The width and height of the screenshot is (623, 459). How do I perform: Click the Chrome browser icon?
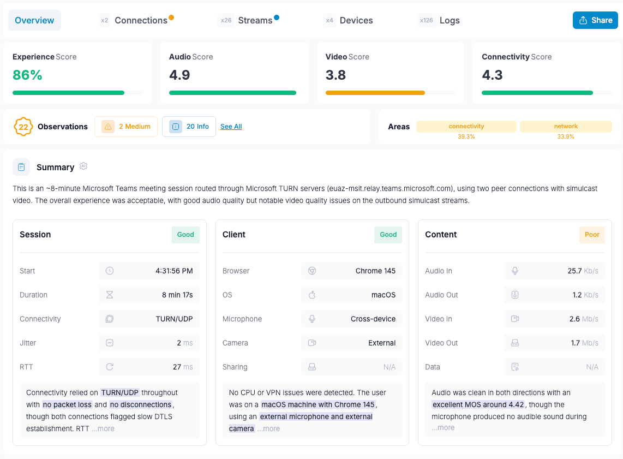[x=312, y=271]
